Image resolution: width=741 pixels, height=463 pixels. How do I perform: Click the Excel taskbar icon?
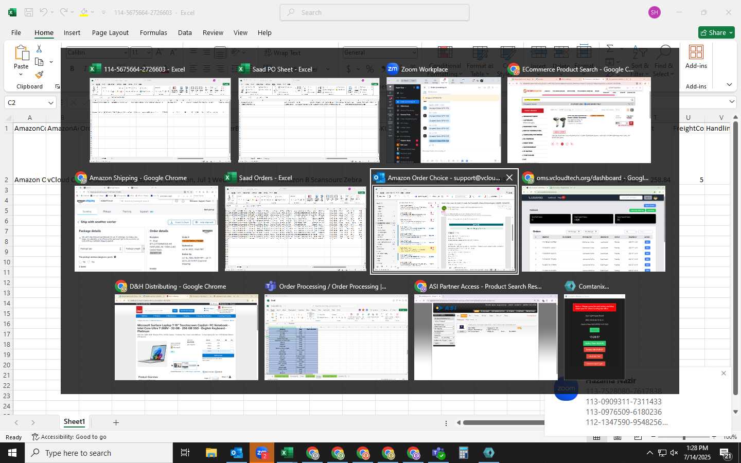(x=287, y=453)
